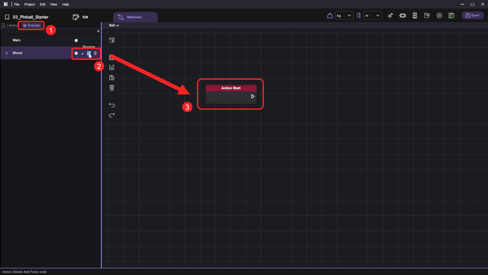Click the checkmark on the Shoot group
488x275 pixels.
pyautogui.click(x=82, y=53)
